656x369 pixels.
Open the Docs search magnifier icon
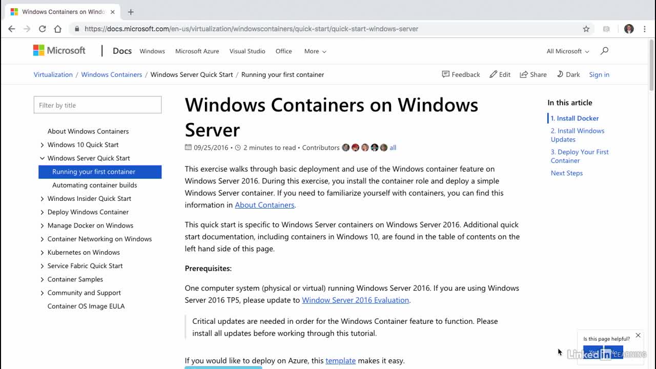604,51
